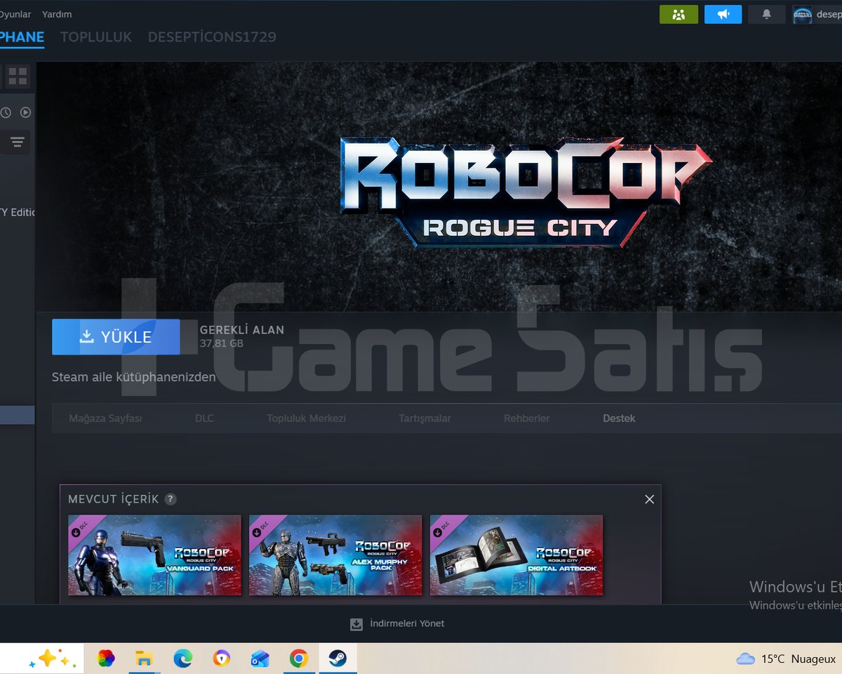Open File Explorer from the taskbar
This screenshot has width=842, height=674.
tap(144, 659)
